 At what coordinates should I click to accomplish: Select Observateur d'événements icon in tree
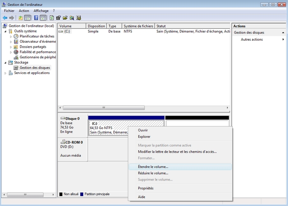(16, 42)
